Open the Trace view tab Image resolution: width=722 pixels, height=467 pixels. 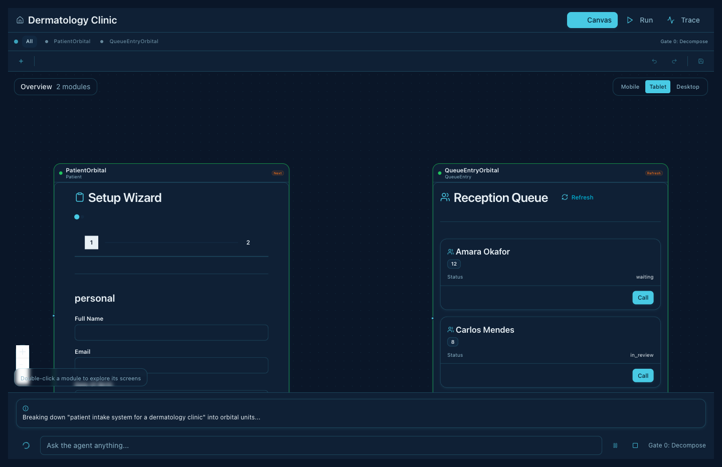[683, 20]
